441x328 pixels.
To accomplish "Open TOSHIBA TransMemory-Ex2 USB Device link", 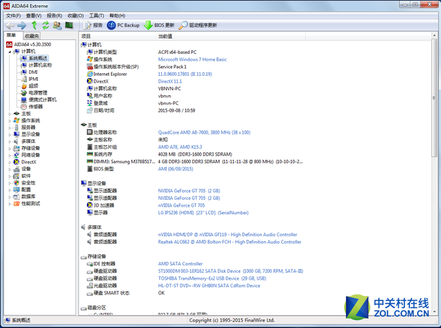I will pos(212,278).
